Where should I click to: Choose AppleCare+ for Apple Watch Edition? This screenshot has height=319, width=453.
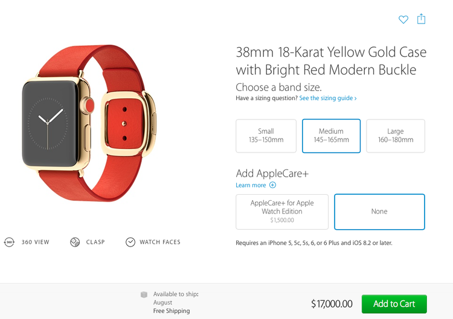282,212
